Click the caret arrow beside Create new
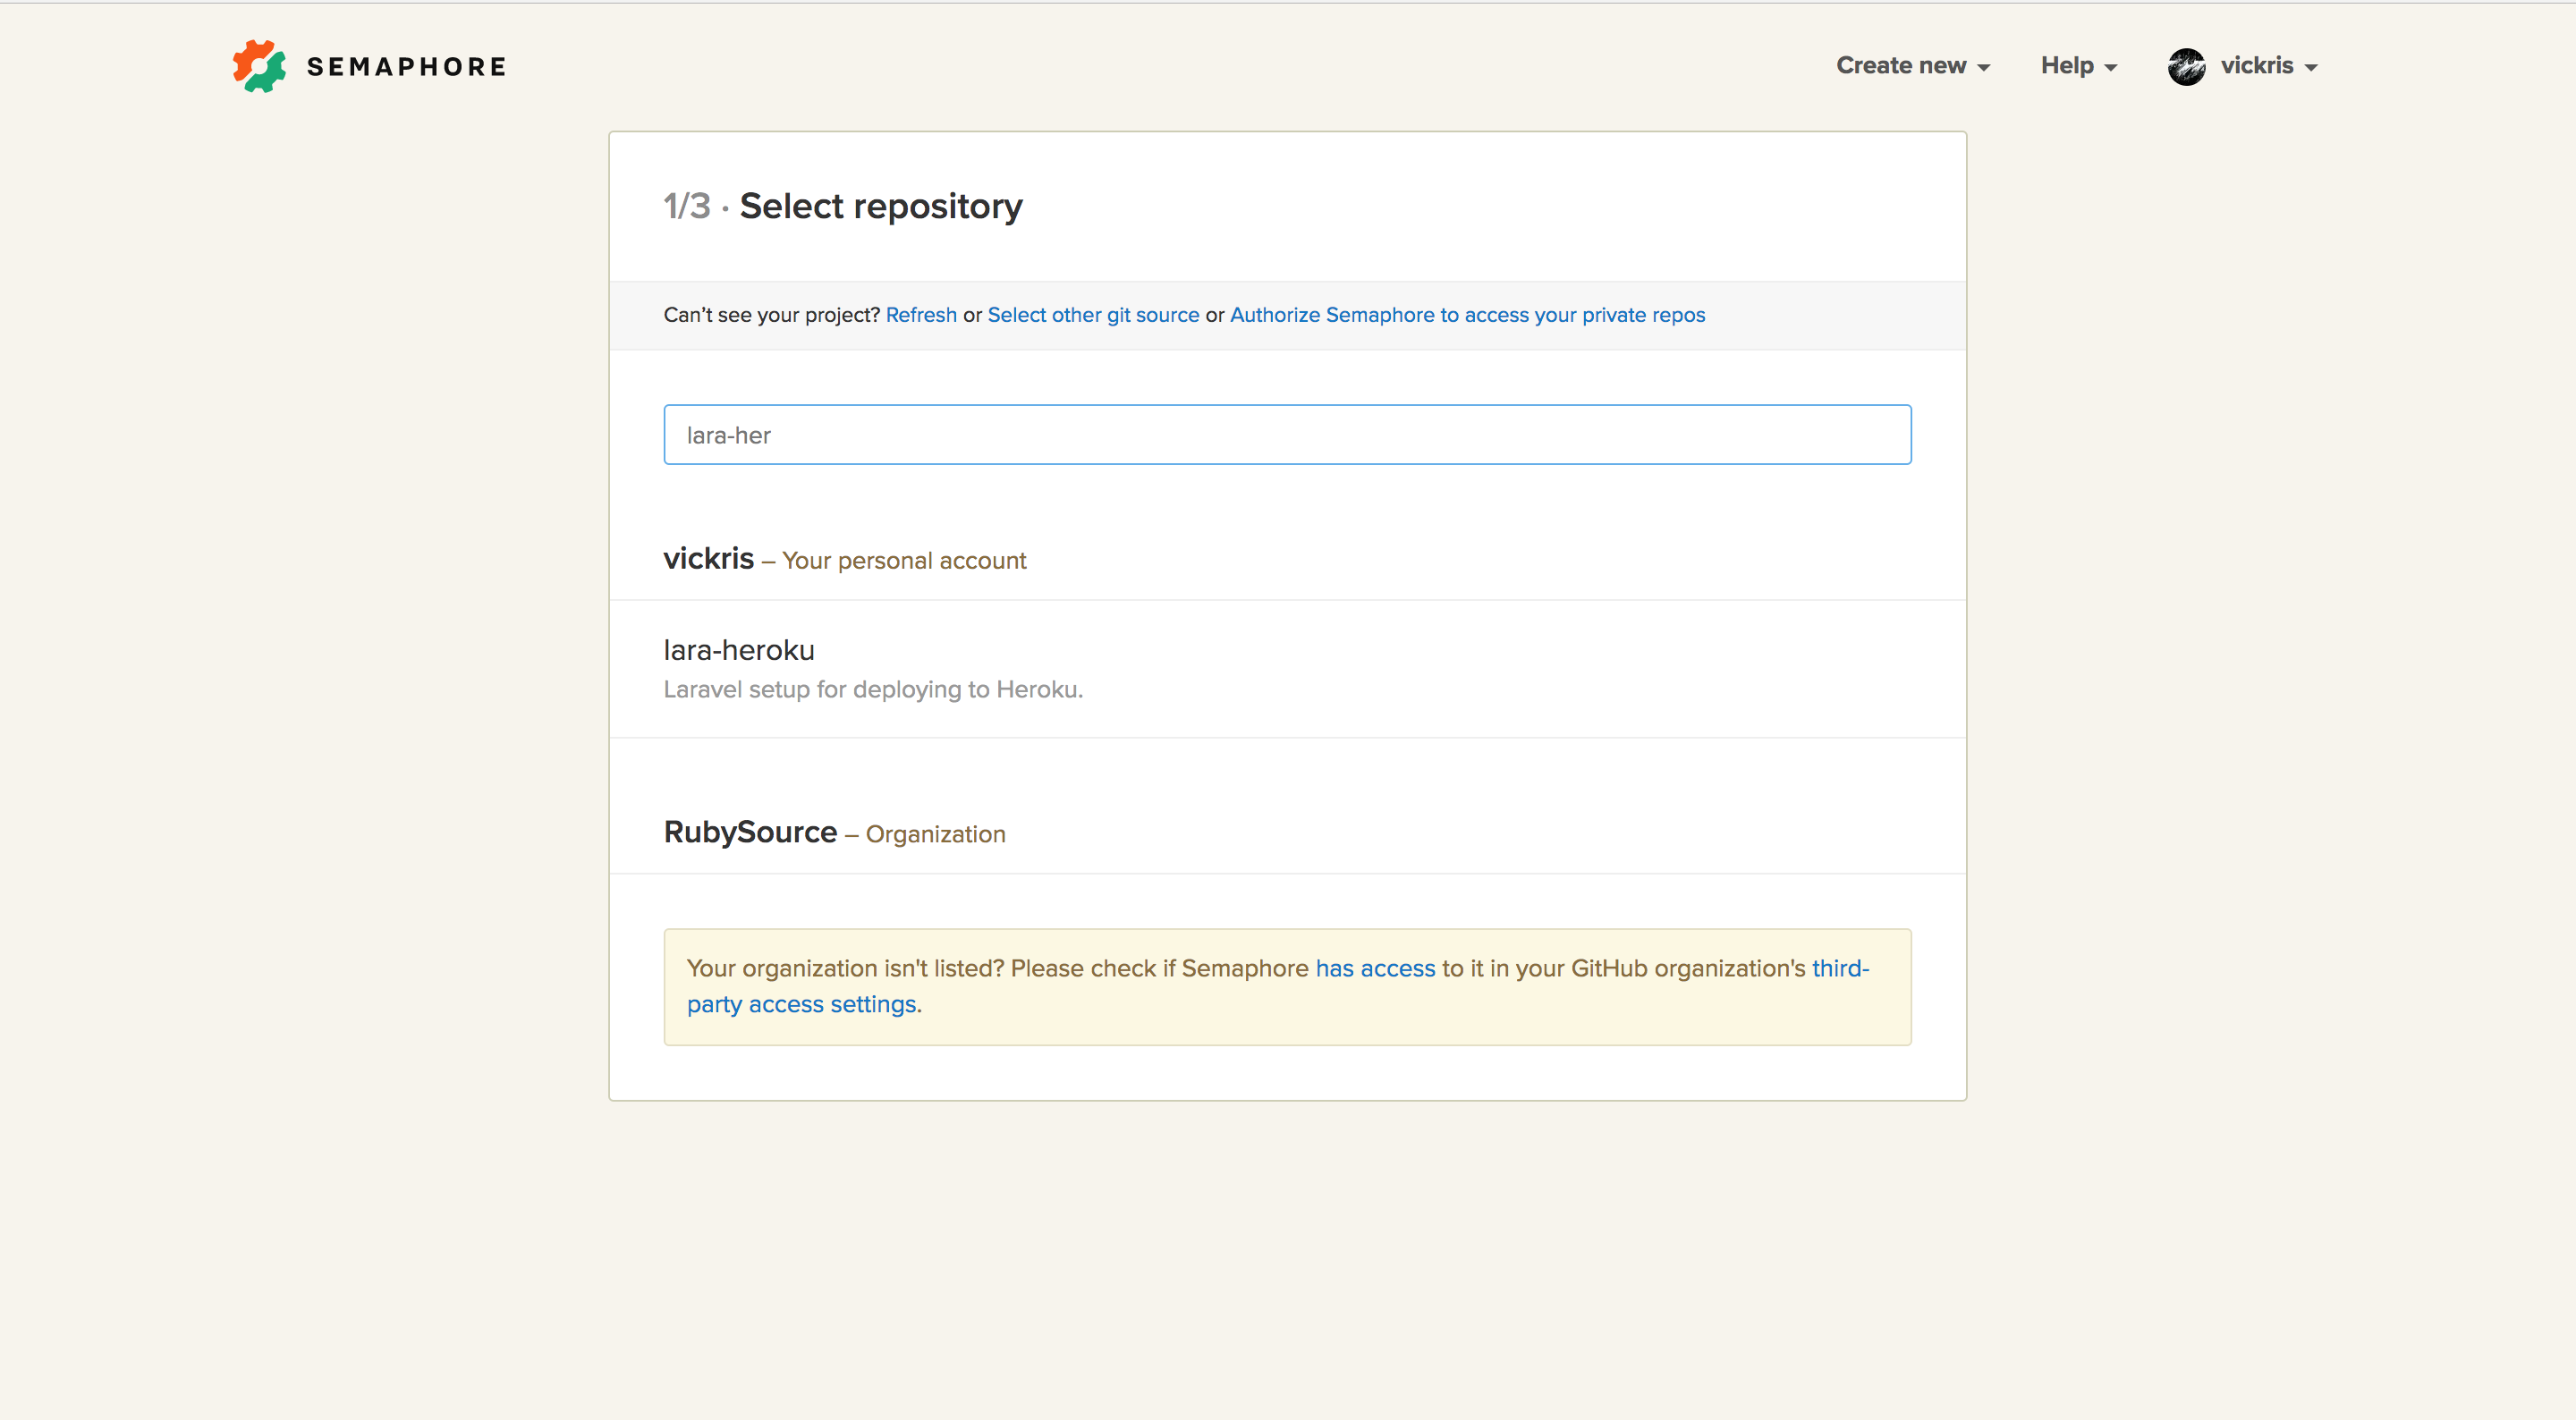This screenshot has height=1420, width=2576. coord(1984,68)
